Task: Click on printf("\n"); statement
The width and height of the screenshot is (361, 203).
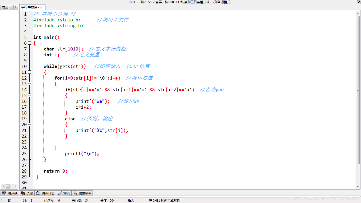Action: point(82,154)
